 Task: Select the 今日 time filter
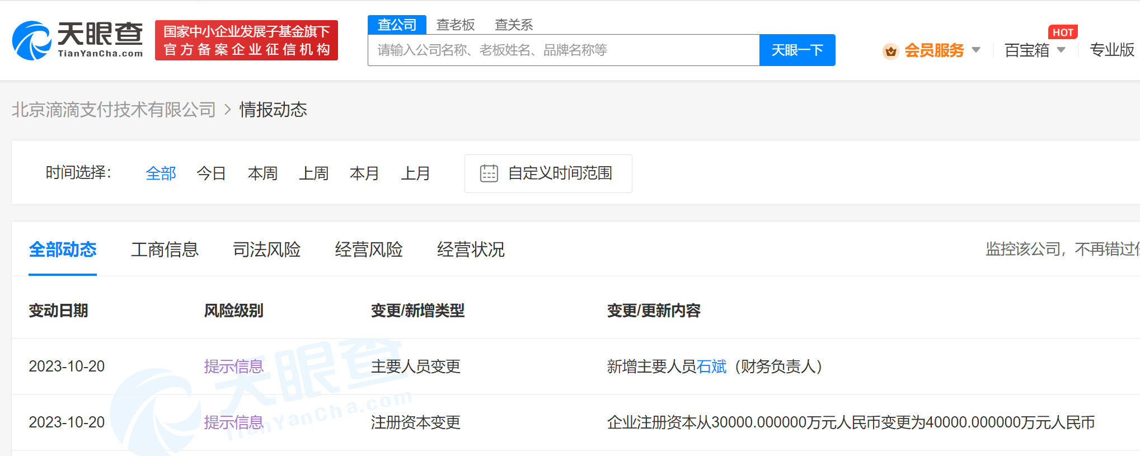pos(211,173)
